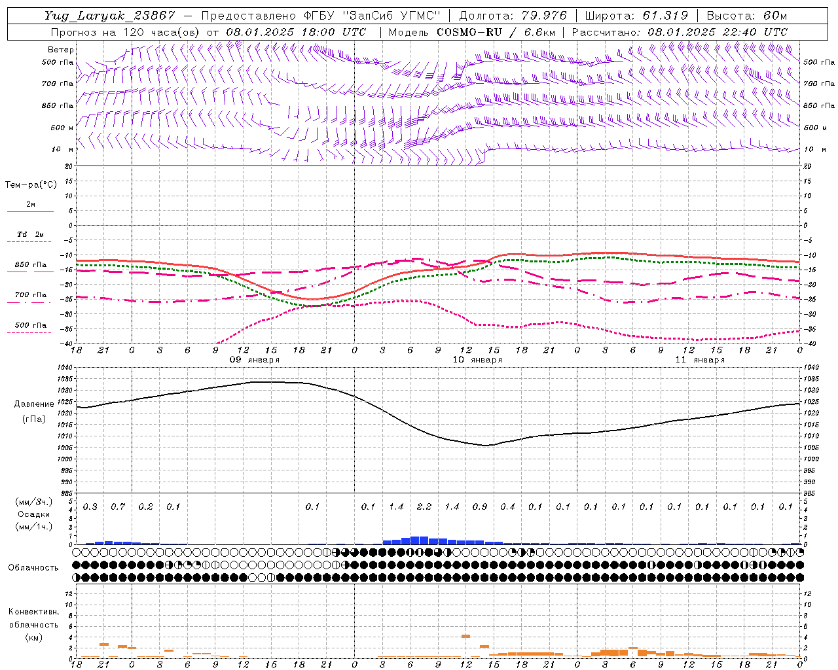838x670 pixels.
Task: Click the "Долгота: 79.976" longitude value
Action: [x=513, y=16]
